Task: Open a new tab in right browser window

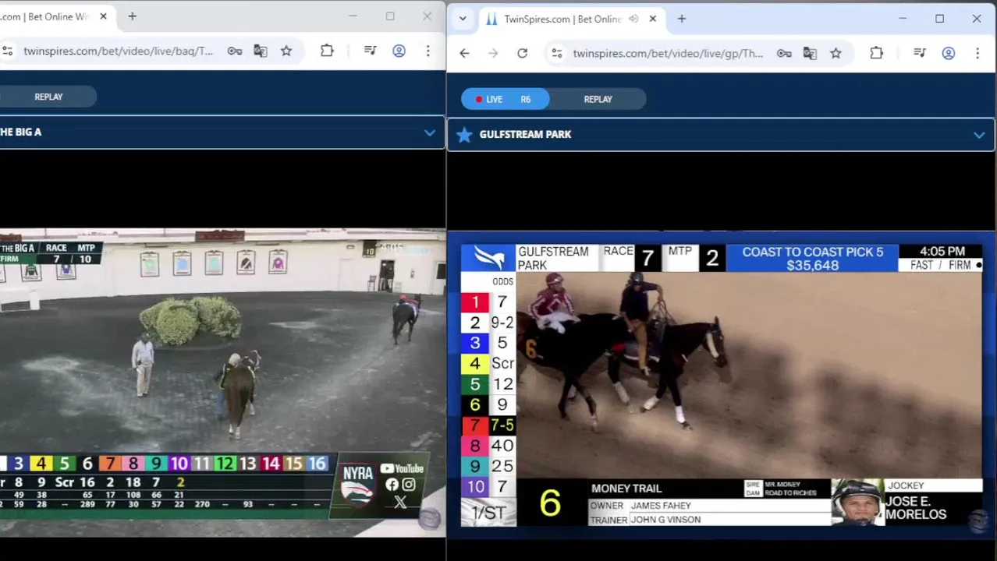Action: coord(681,19)
